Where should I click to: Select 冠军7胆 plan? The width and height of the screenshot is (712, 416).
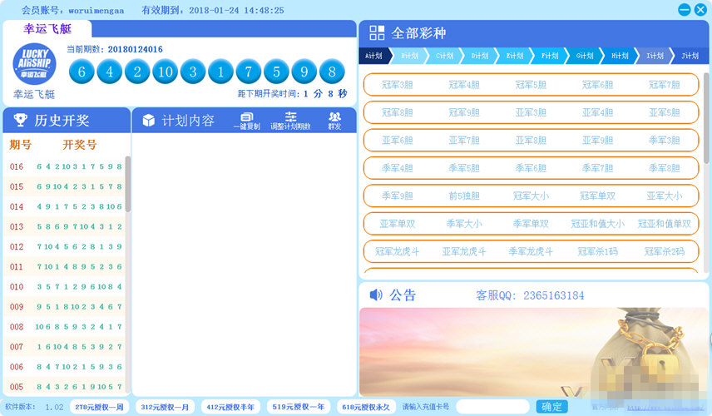(x=665, y=85)
